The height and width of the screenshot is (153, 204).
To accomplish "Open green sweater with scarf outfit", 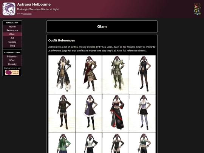I will (x=62, y=143).
